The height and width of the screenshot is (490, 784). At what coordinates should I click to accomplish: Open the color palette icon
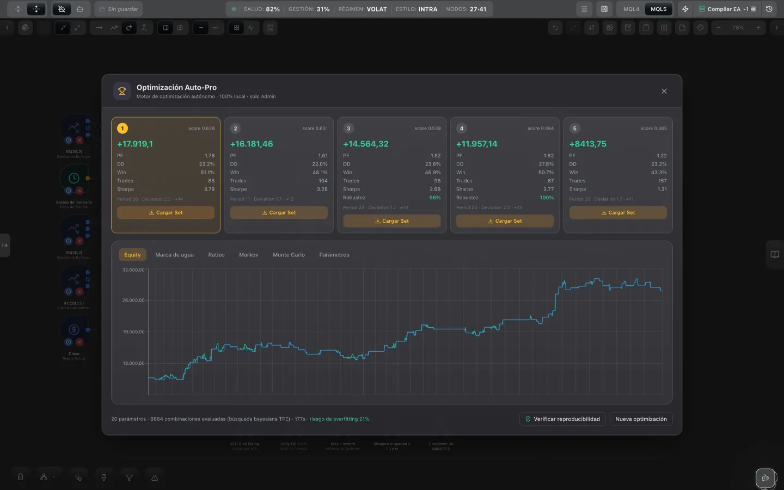700,28
